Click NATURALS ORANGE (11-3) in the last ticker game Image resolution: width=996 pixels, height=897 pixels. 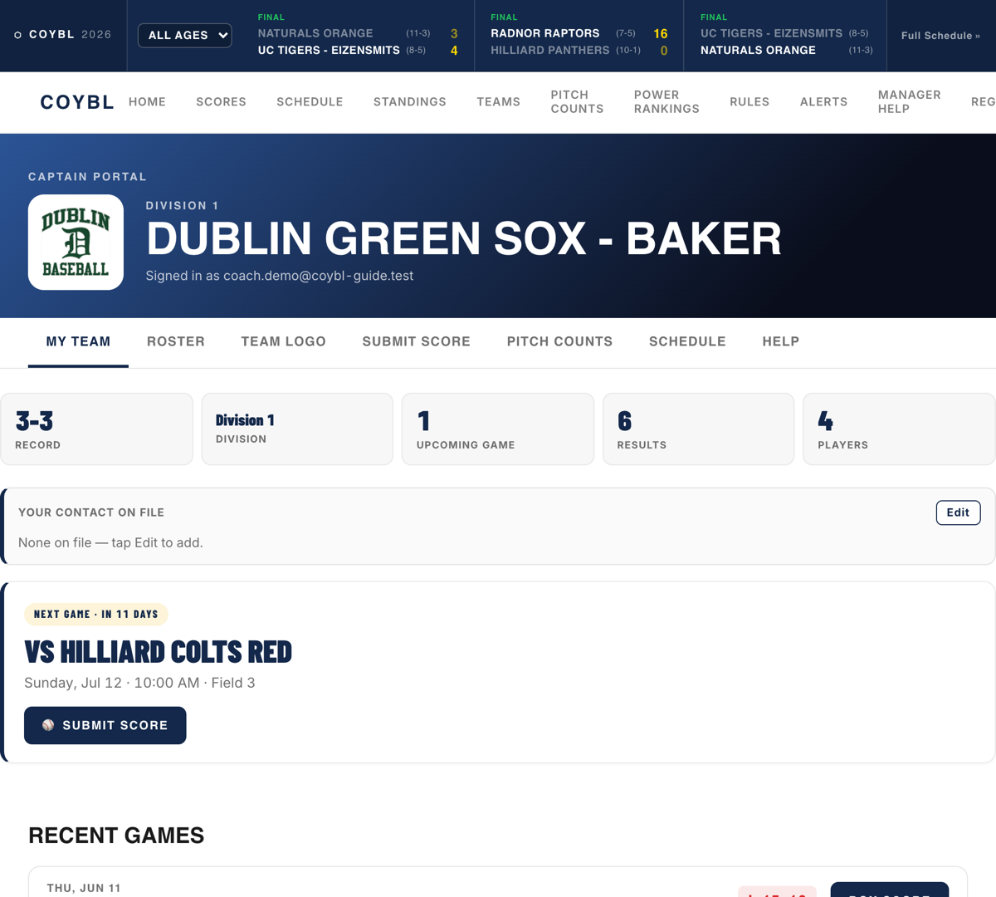coord(786,51)
